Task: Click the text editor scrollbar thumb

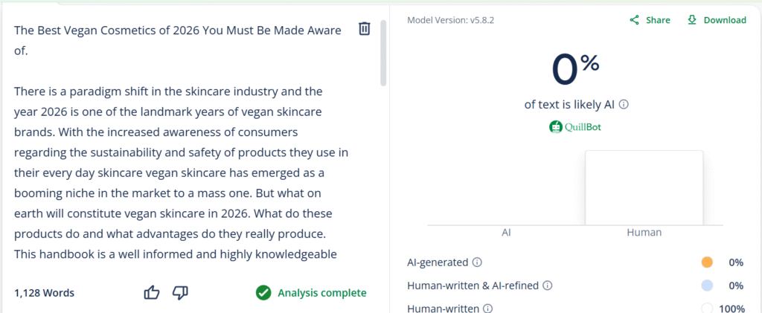Action: tap(383, 52)
